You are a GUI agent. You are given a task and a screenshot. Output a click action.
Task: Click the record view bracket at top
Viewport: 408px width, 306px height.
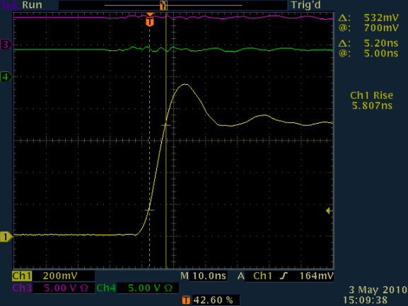163,5
